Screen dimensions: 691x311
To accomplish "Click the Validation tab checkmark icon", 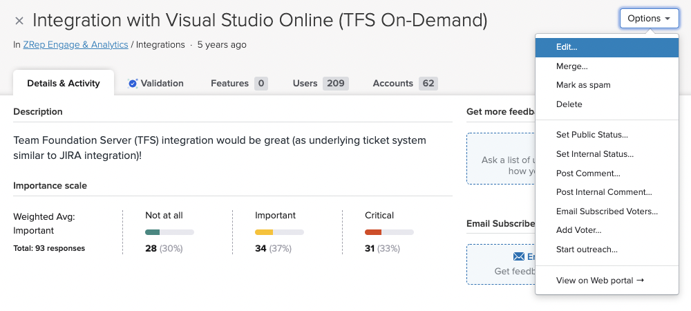I will [133, 83].
